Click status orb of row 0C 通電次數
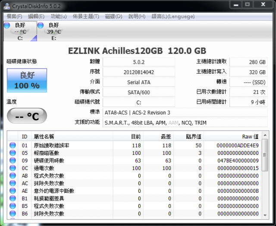276x226 pixels. coord(13,168)
